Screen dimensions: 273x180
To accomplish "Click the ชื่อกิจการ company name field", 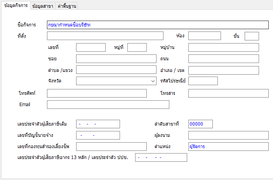I will point(158,25).
